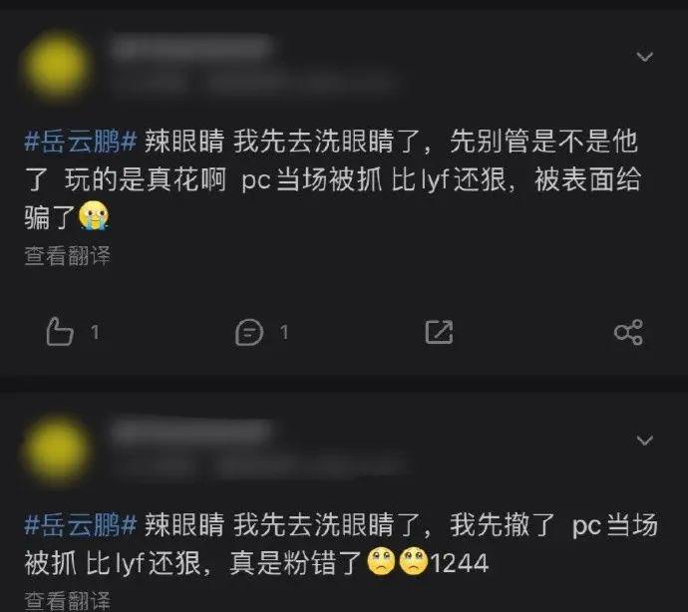Open the first post's blurred yellow avatar
688x612 pixels.
(x=57, y=66)
